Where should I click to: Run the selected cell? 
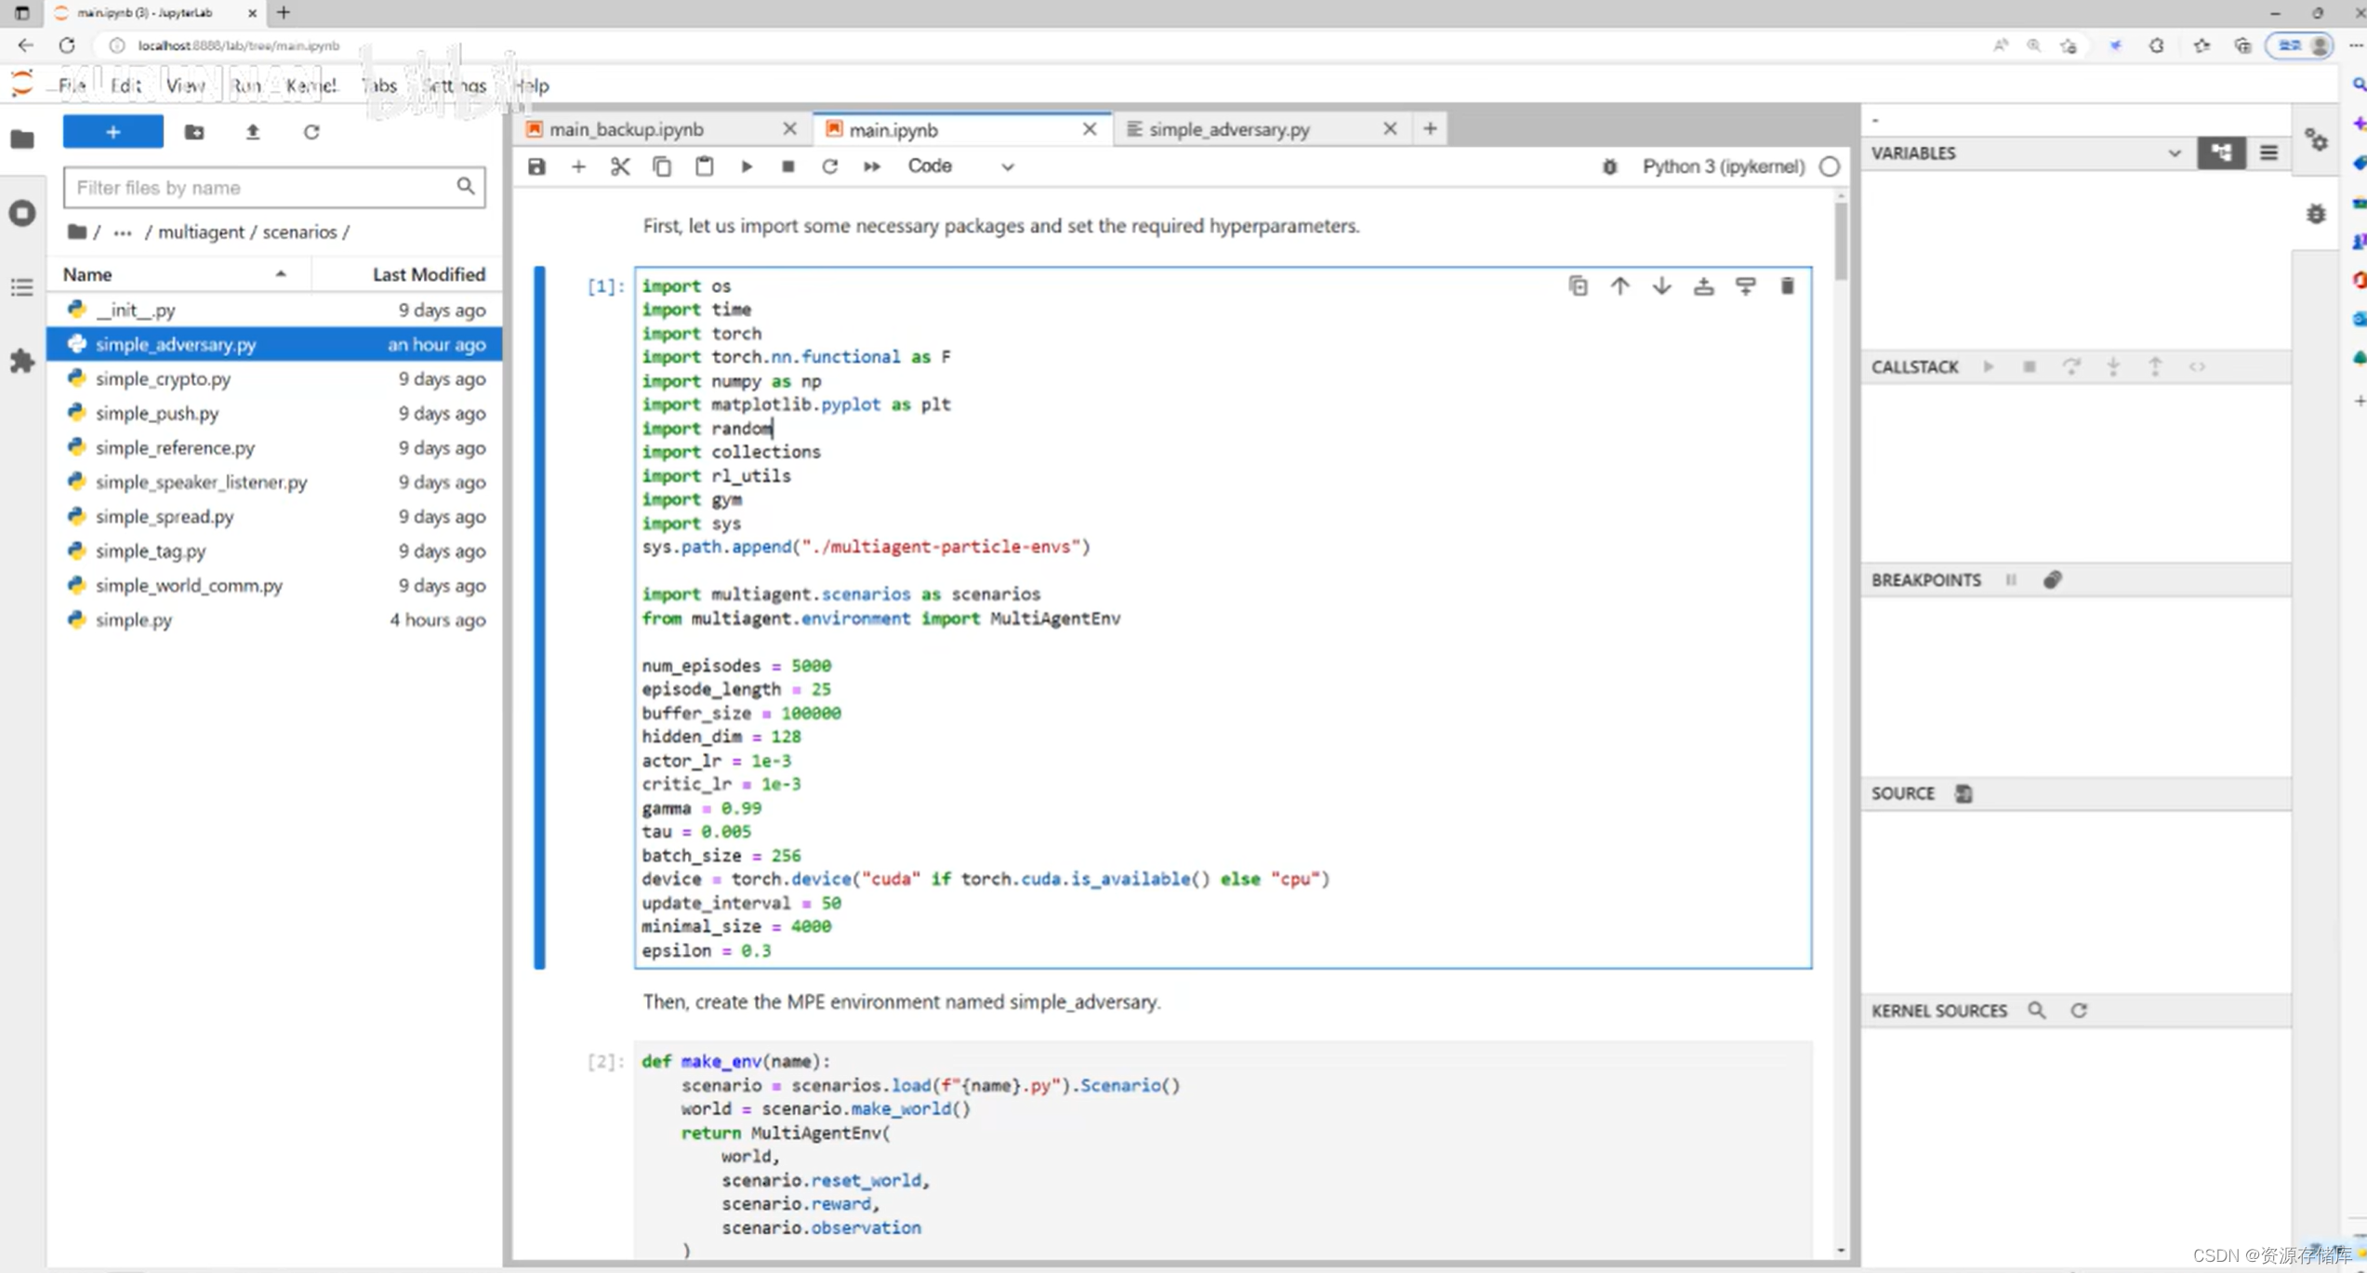click(x=747, y=166)
